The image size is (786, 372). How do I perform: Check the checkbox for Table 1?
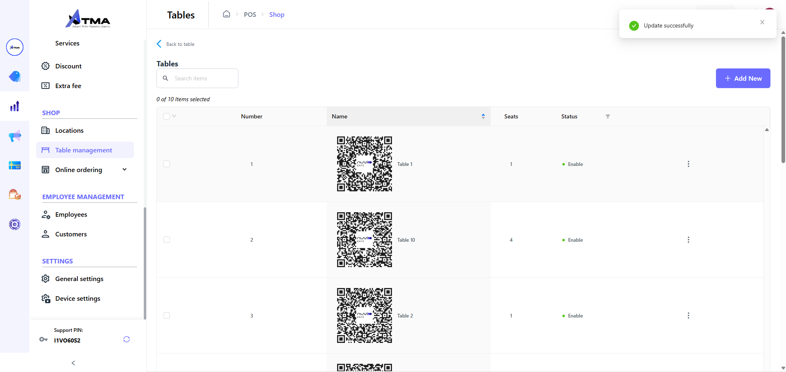pyautogui.click(x=167, y=164)
